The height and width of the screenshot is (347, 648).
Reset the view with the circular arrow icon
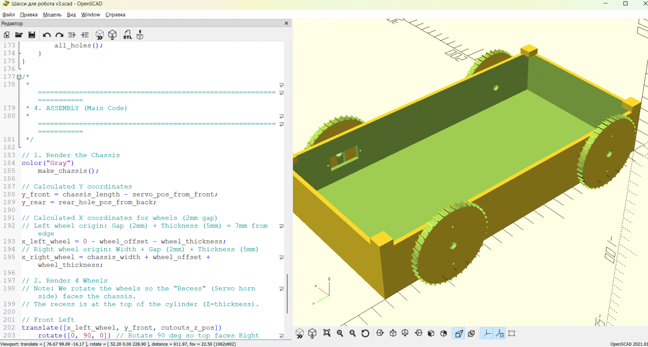coord(365,333)
